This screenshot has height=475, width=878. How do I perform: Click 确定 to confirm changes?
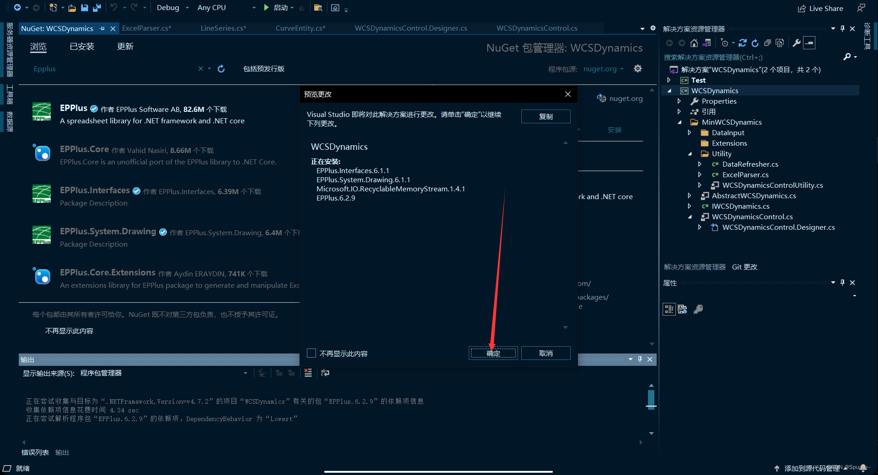(493, 353)
